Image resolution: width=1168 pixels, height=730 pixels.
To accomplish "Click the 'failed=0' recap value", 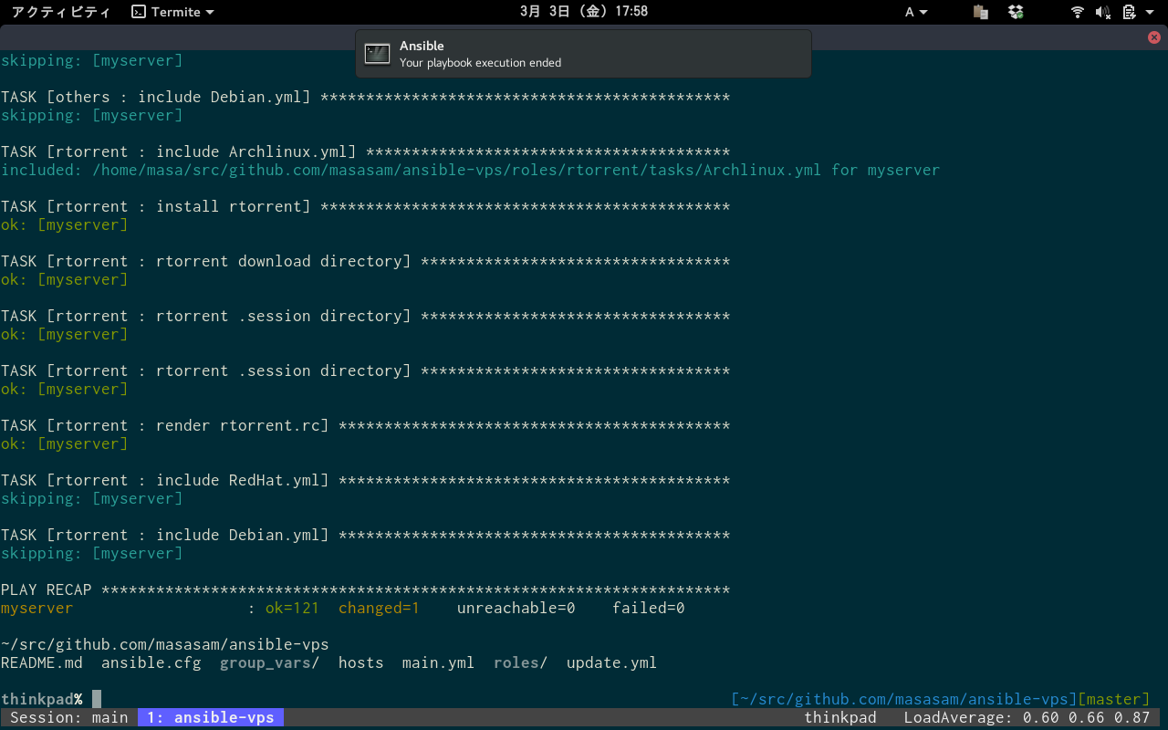I will pyautogui.click(x=648, y=608).
